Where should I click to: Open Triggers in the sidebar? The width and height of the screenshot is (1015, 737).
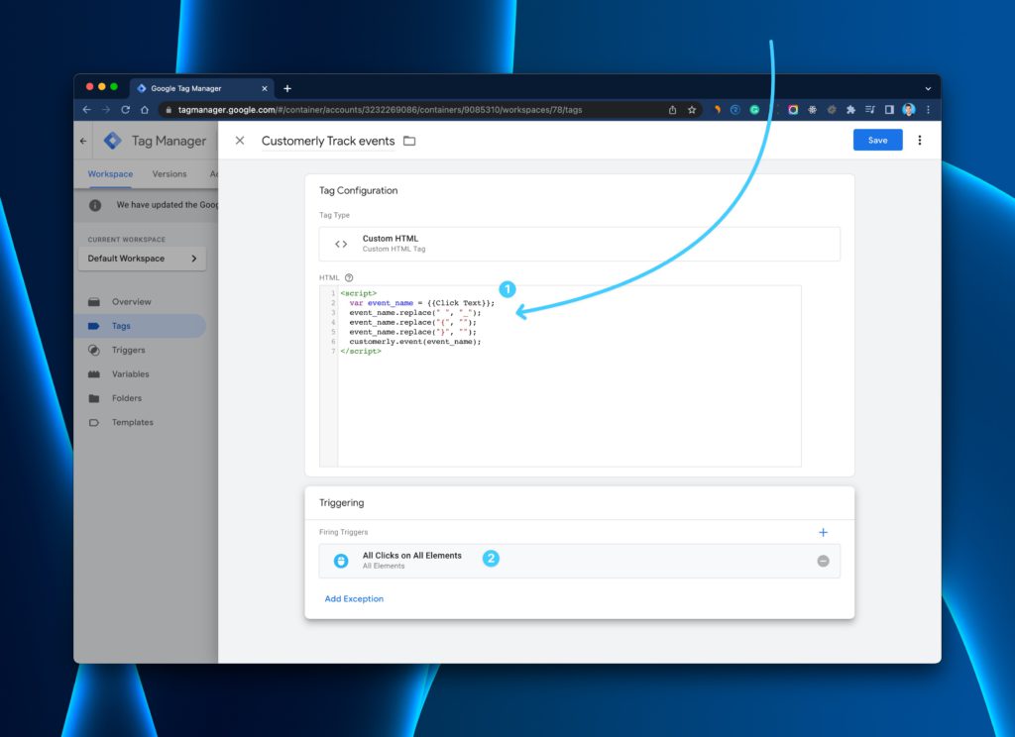(x=128, y=350)
